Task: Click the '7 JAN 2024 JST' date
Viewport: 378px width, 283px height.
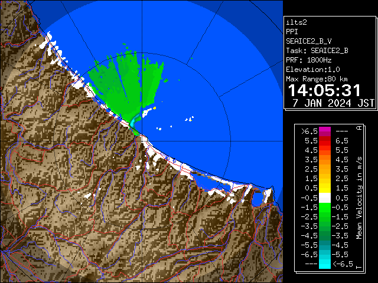Action: pos(334,103)
